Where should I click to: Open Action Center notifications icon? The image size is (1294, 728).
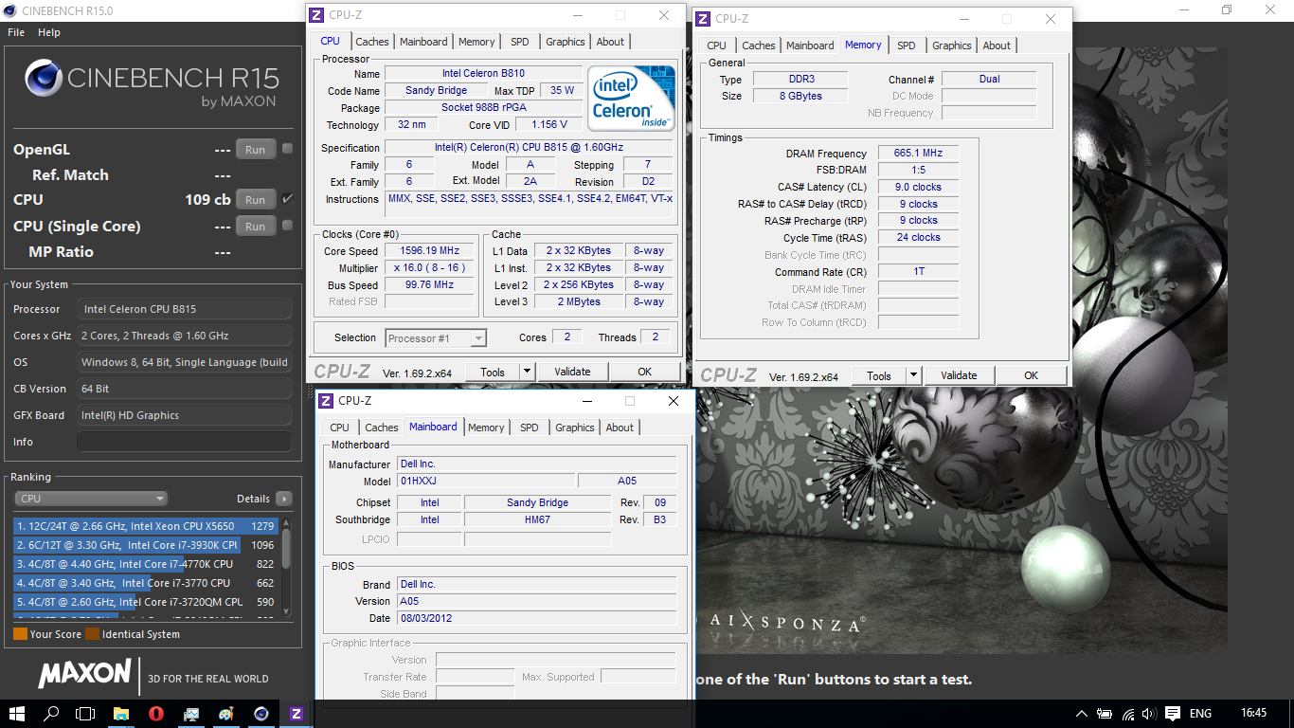coord(1172,714)
